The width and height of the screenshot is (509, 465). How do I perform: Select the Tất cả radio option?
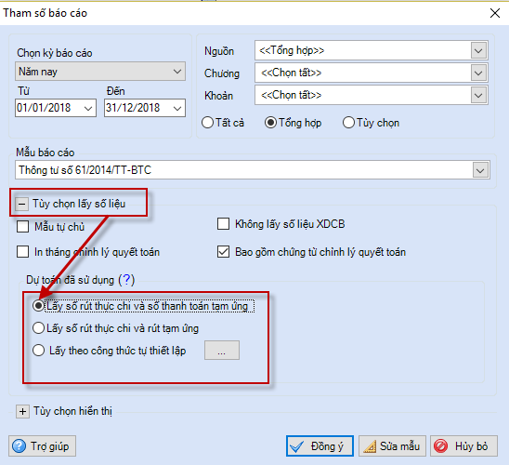(207, 123)
